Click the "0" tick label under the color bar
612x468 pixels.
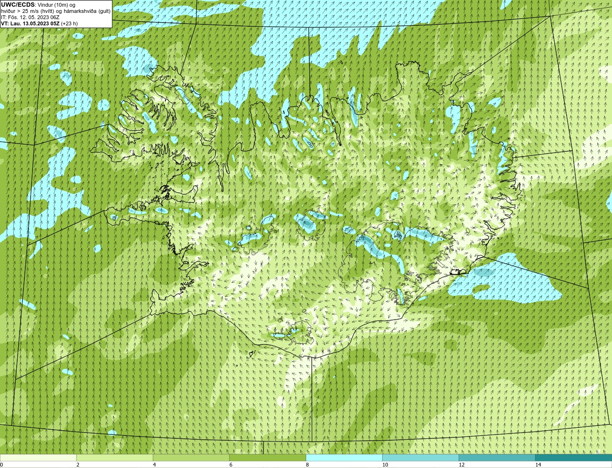pos(1,465)
